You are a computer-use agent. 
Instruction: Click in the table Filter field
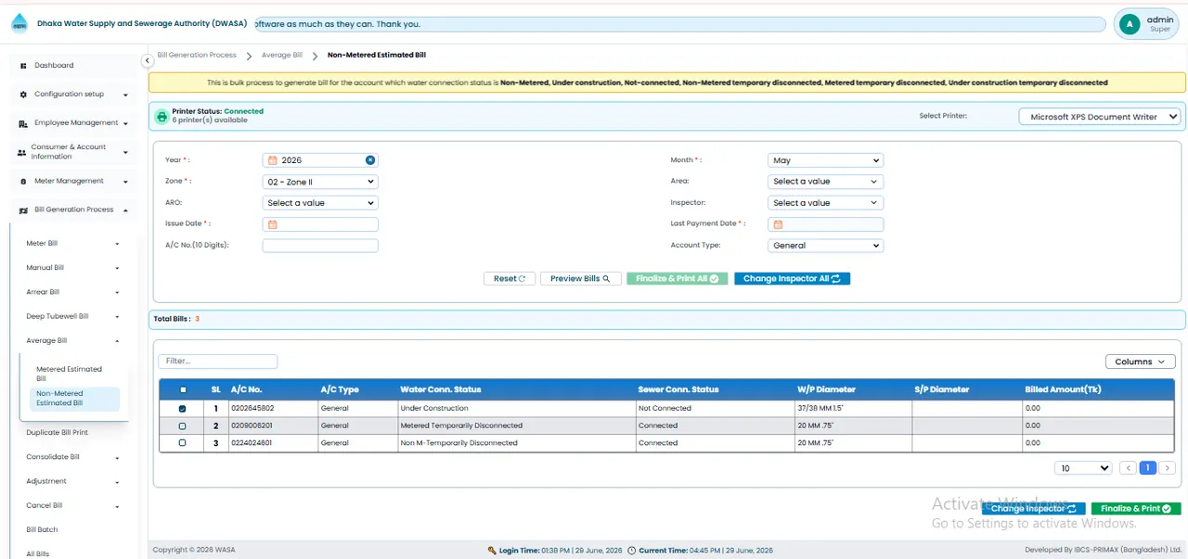coord(218,362)
